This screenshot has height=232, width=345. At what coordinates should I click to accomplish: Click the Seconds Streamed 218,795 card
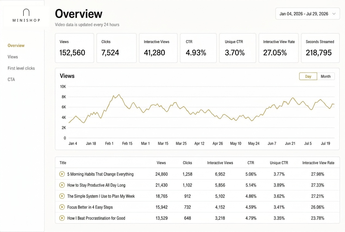(x=320, y=48)
